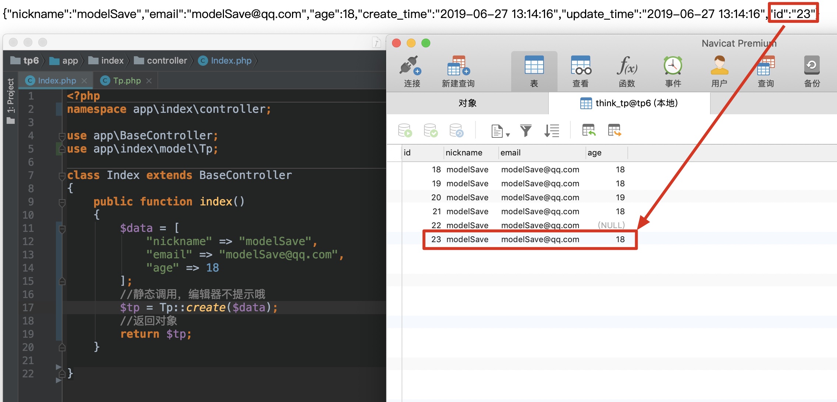The height and width of the screenshot is (402, 837).
Task: Open the User (用户) icon
Action: tap(719, 72)
